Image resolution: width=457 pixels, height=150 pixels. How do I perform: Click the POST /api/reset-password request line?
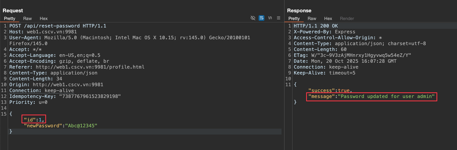pos(58,26)
